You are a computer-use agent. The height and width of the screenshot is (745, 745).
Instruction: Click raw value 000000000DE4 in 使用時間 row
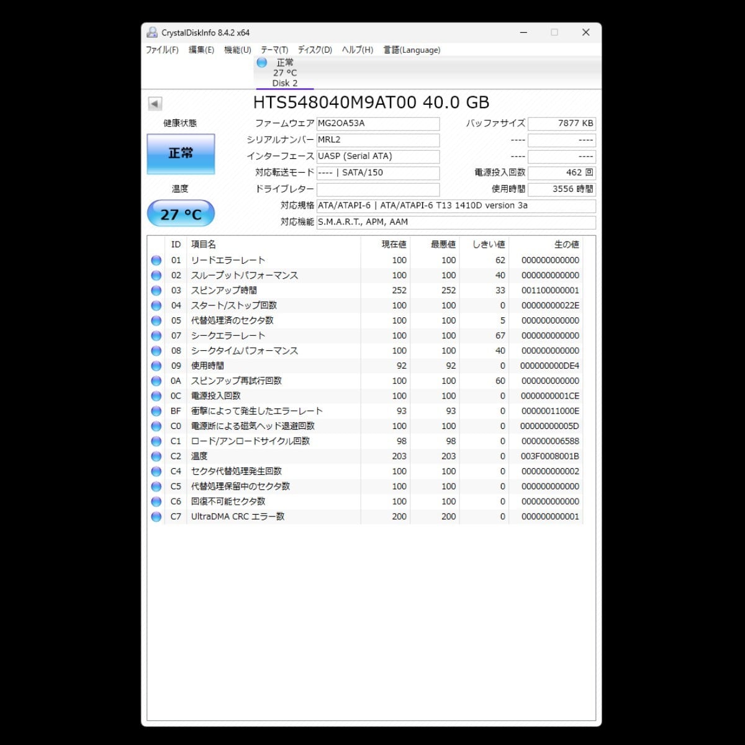tap(550, 366)
